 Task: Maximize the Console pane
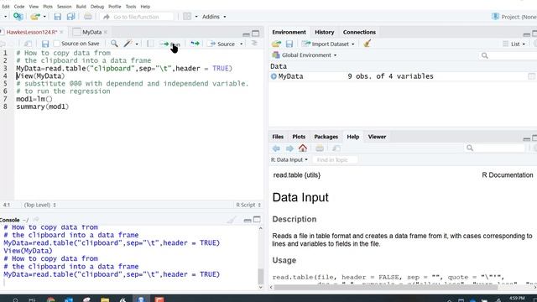(257, 220)
